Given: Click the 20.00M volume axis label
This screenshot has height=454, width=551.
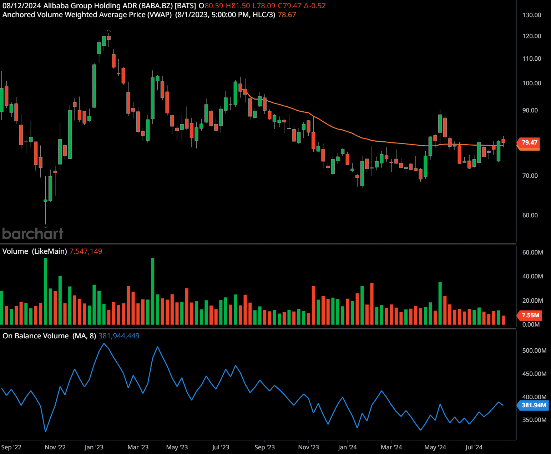Looking at the screenshot, I should click(533, 301).
